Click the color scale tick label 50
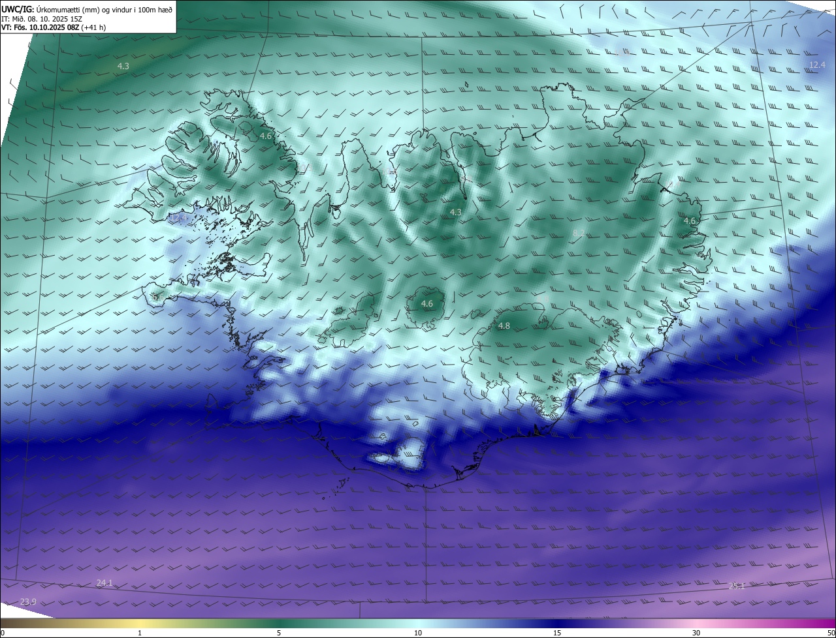The image size is (836, 638). click(831, 633)
